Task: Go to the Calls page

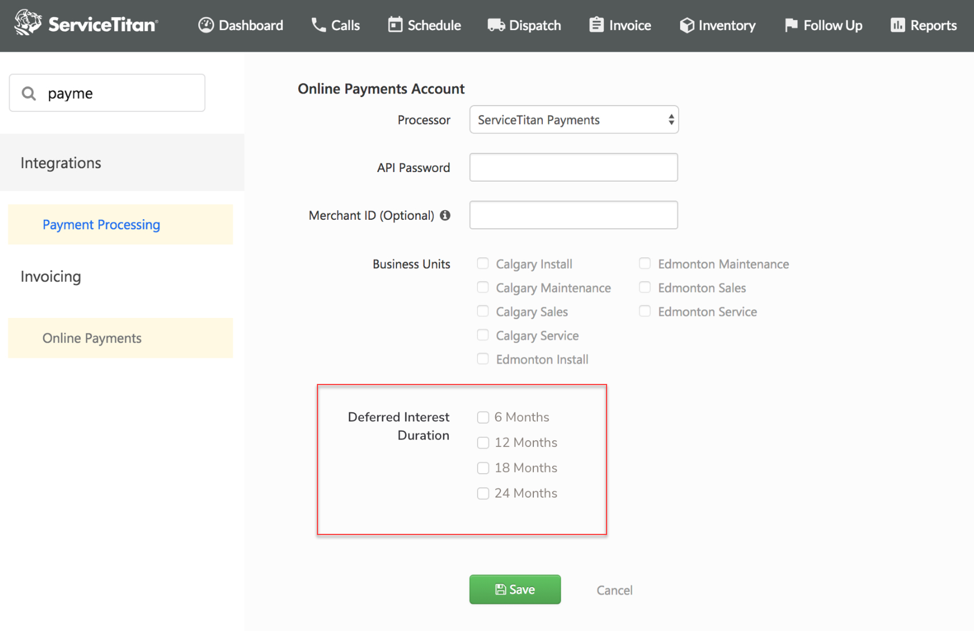Action: pyautogui.click(x=335, y=26)
